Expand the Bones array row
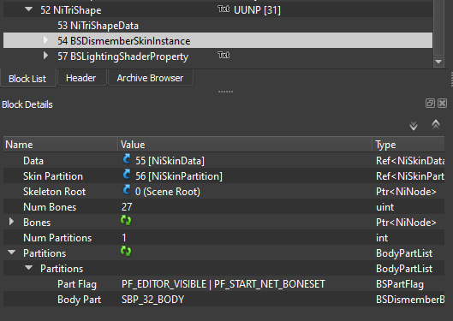453x321 pixels. [11, 222]
